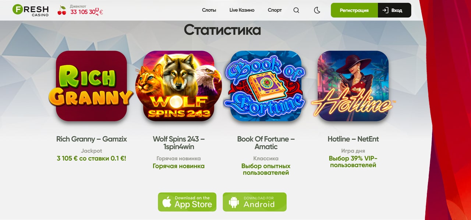Screen dimensions: 471x220
Task: Click the Вход login button
Action: (394, 10)
